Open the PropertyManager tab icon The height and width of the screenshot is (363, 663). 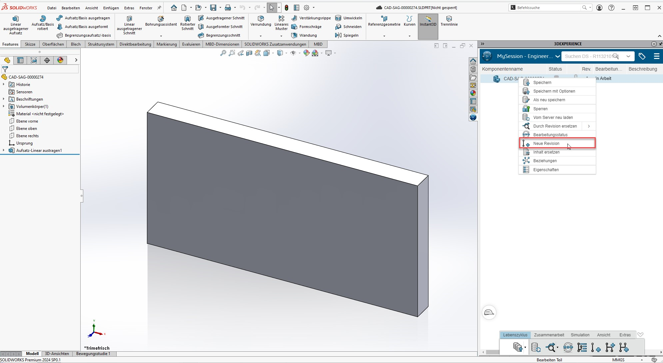pyautogui.click(x=20, y=60)
